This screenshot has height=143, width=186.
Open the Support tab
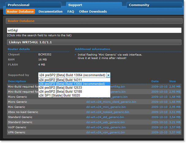pyautogui.click(x=94, y=5)
